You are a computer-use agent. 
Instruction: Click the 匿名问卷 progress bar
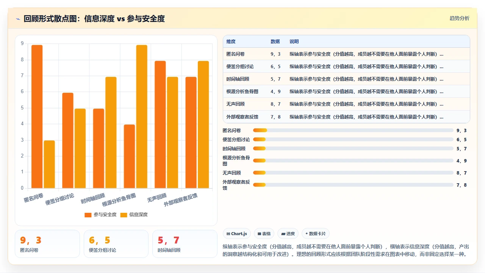tap(353, 130)
